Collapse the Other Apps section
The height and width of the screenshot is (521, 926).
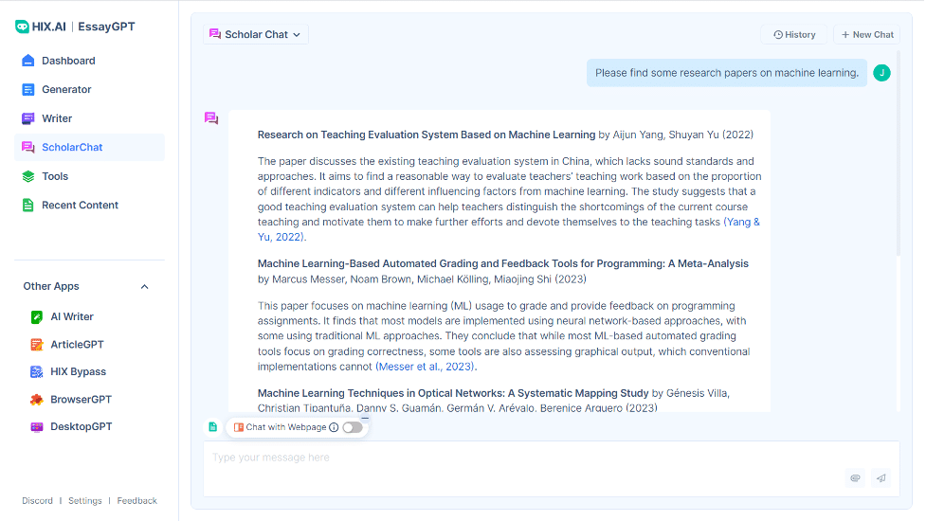click(x=145, y=287)
